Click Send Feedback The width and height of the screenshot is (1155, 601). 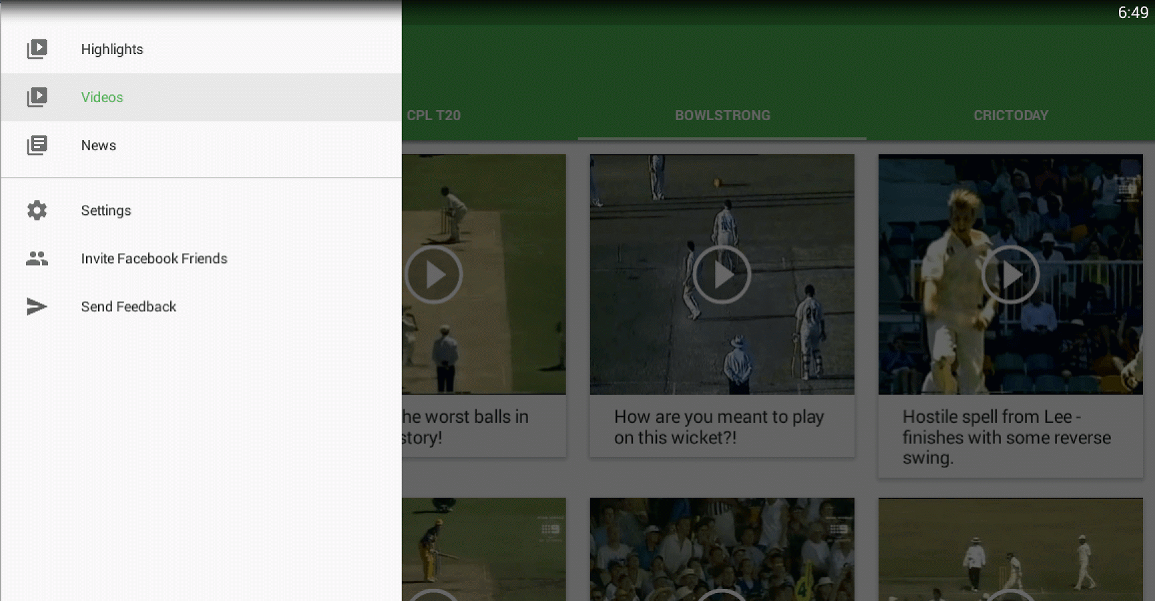(x=128, y=307)
